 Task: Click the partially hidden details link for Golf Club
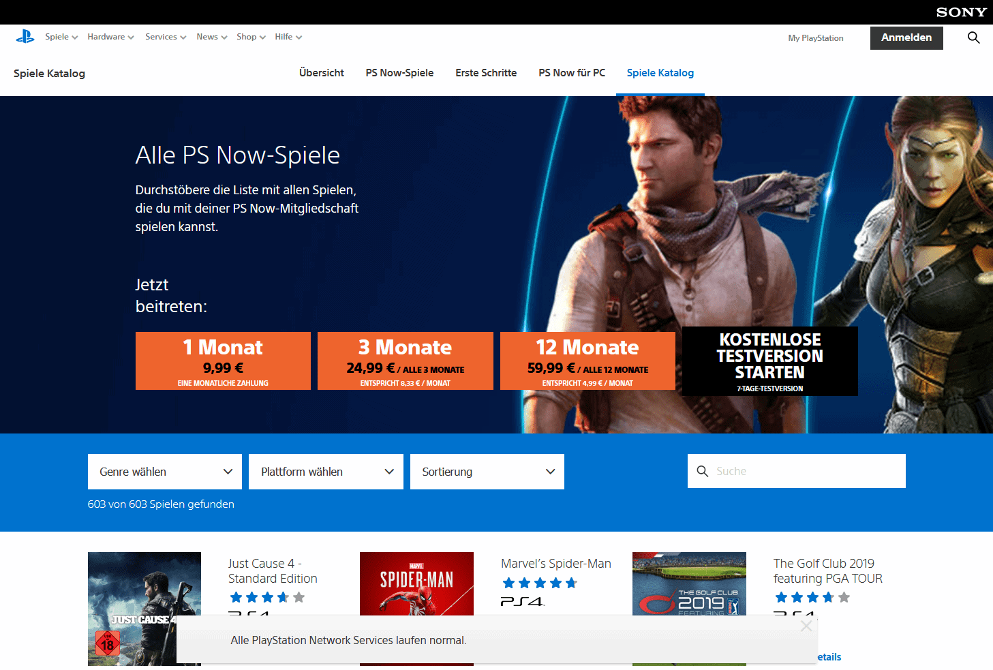(829, 657)
